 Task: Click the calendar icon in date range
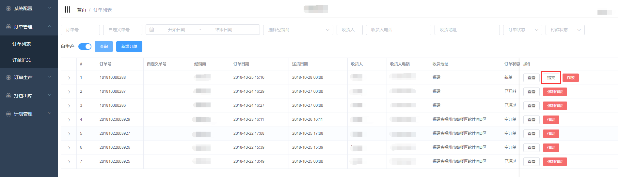(151, 30)
